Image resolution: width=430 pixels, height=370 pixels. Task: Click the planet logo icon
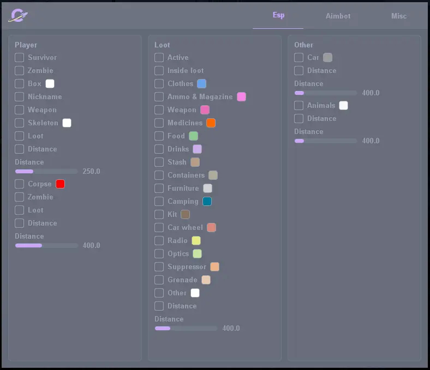click(18, 16)
